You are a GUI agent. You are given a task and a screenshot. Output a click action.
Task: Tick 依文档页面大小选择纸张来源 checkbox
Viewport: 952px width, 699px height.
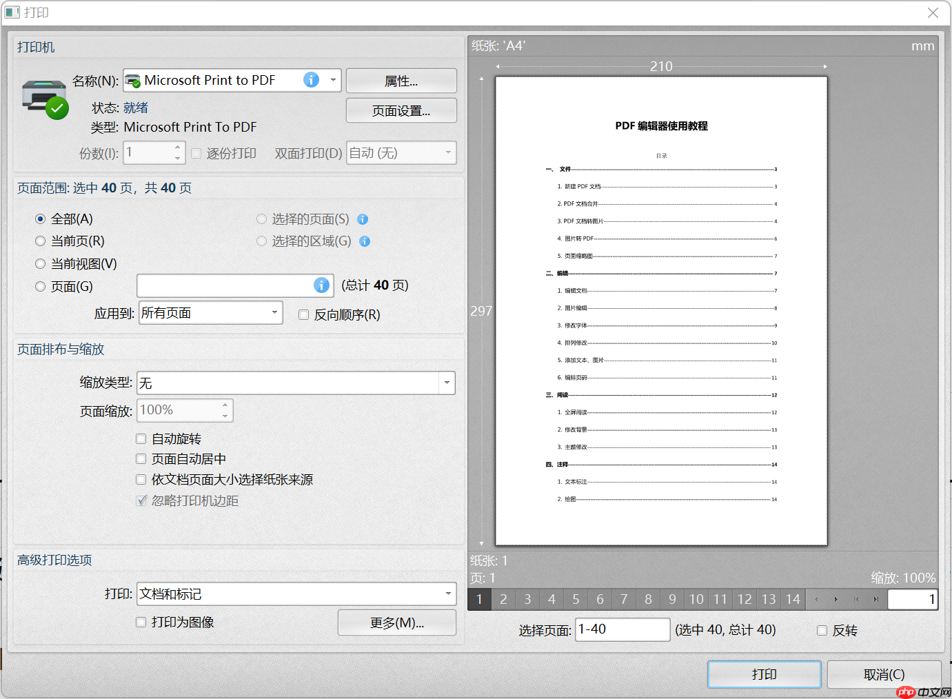pos(141,480)
